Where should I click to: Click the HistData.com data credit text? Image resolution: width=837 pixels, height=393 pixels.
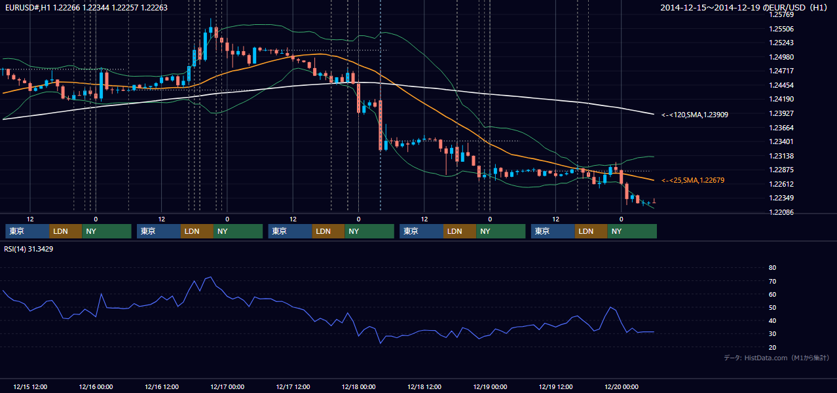[x=777, y=358]
